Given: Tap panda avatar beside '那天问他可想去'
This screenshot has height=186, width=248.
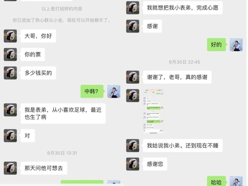Looking at the screenshot, I should pyautogui.click(x=10, y=168).
